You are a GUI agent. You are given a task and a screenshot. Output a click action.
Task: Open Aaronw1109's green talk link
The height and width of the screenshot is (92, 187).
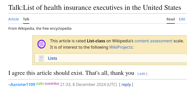click(x=40, y=84)
